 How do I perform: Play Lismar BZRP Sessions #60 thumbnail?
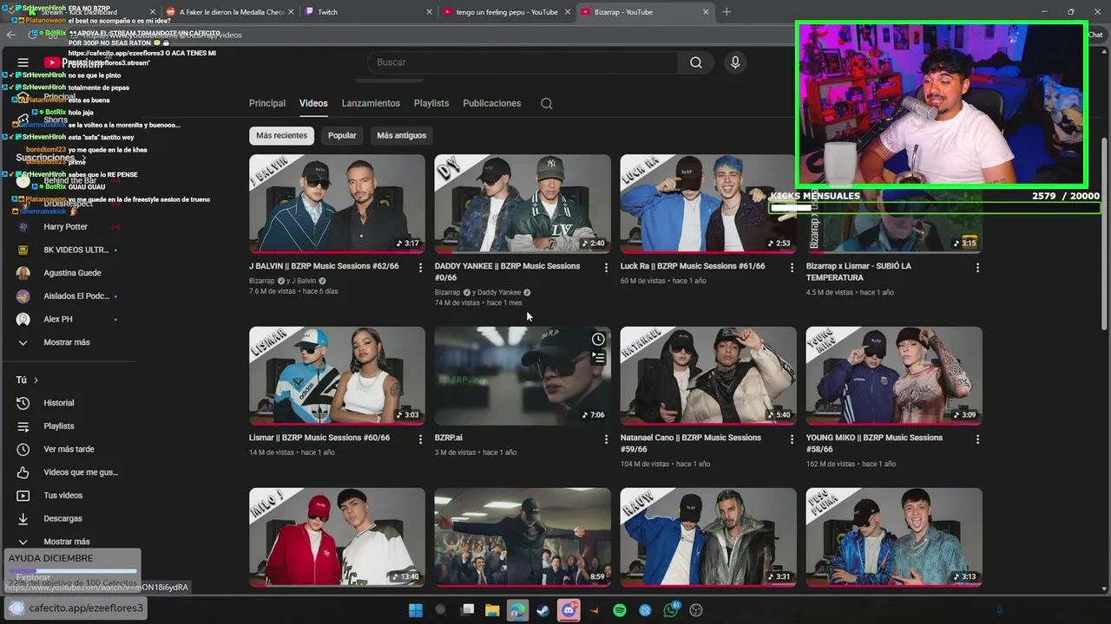pyautogui.click(x=337, y=375)
